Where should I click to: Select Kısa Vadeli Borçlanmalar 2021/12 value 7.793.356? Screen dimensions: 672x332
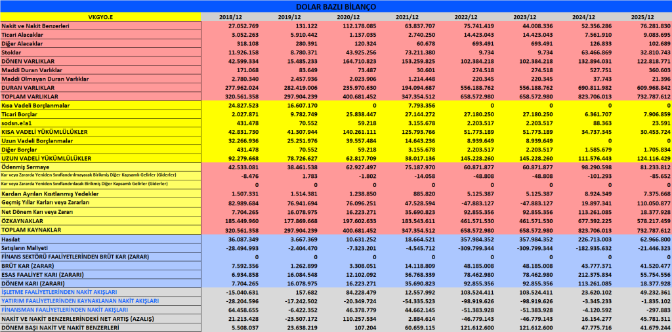[421, 106]
